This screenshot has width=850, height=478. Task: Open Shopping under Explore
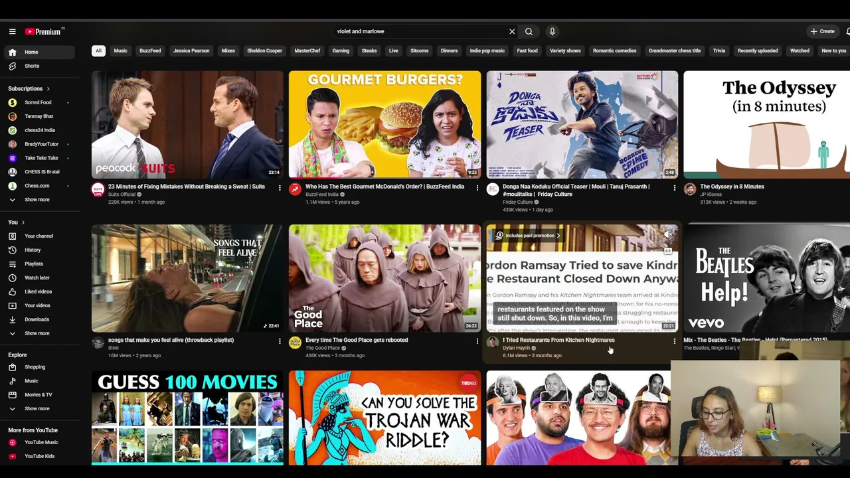click(40, 367)
